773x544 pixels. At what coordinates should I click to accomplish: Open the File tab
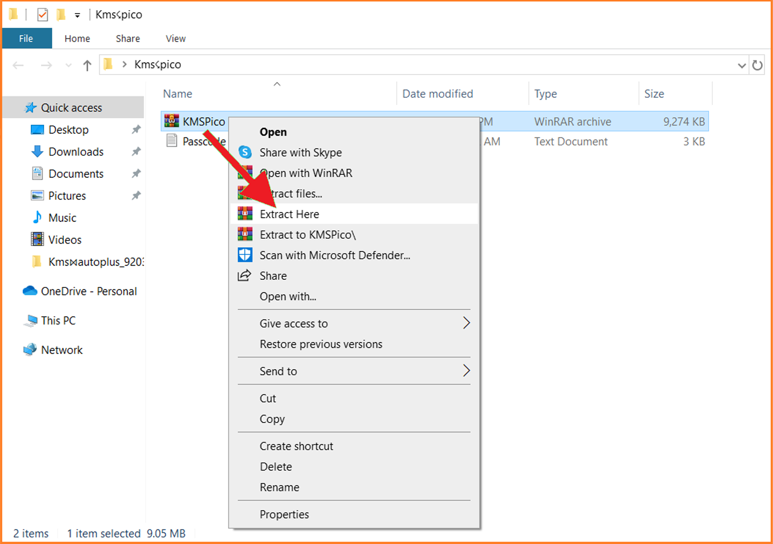pos(26,39)
